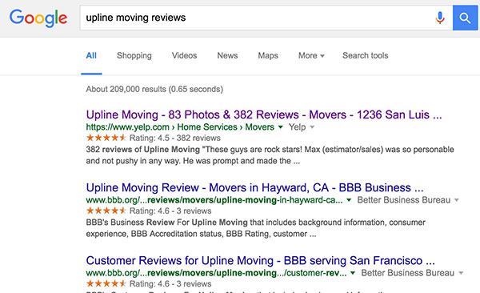
Task: Expand arrow next to third result's Better Business Bureau
Action: 461,273
